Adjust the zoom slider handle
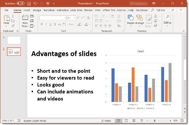 pos(155,121)
